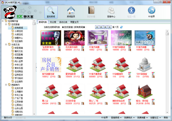Click the KK世界 globe icon
This screenshot has height=121, width=172.
tap(151, 12)
